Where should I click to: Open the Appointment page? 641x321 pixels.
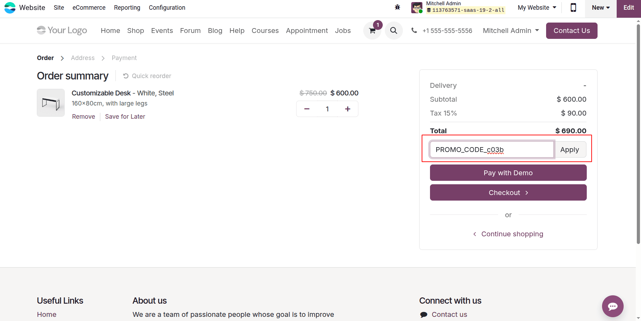coord(307,31)
